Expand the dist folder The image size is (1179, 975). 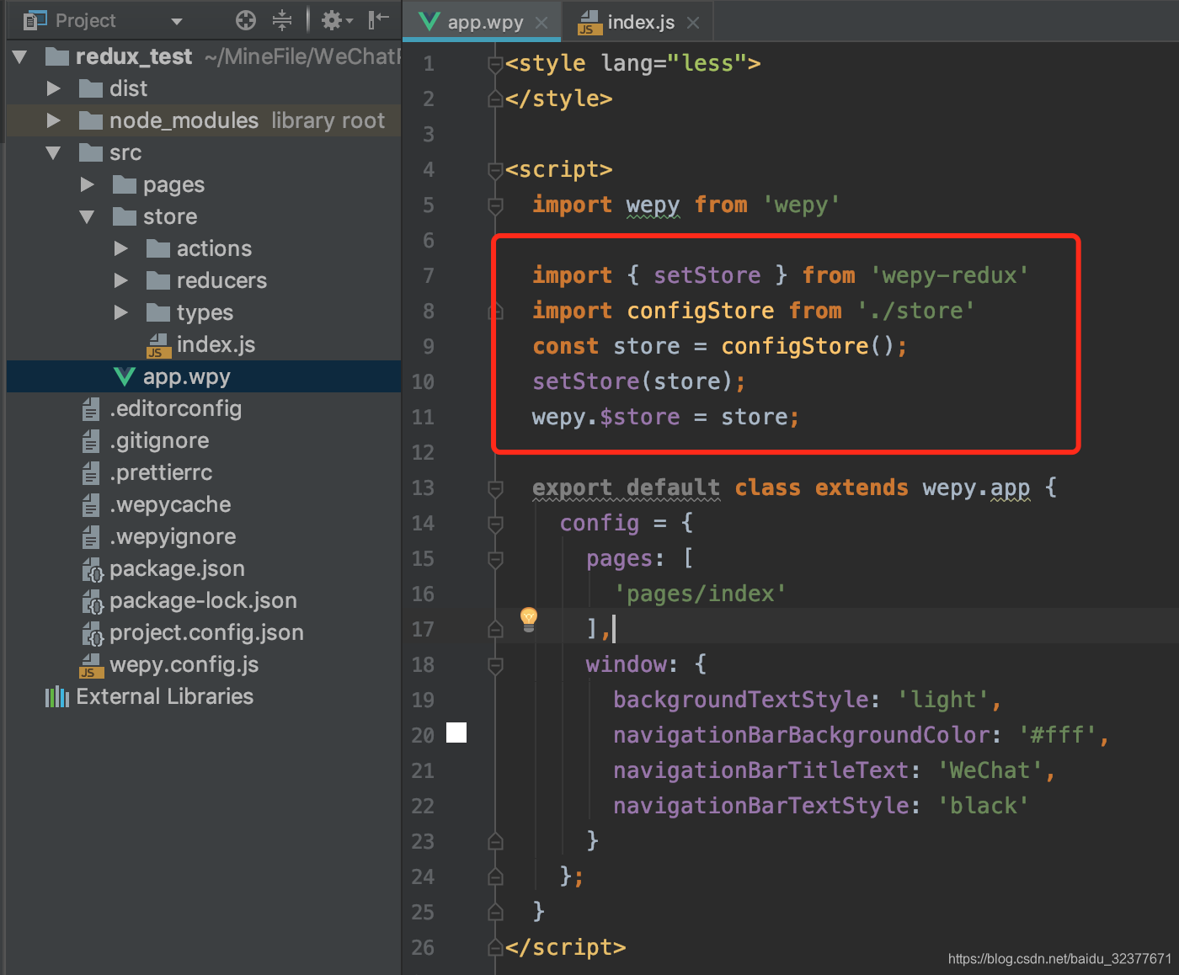coord(54,88)
